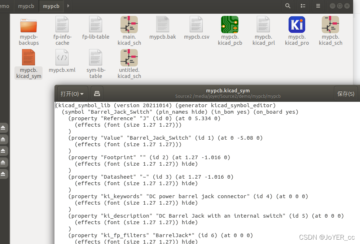Image resolution: width=360 pixels, height=244 pixels.
Task: Eject the third mounted drive in sidebar
Action: [3, 151]
